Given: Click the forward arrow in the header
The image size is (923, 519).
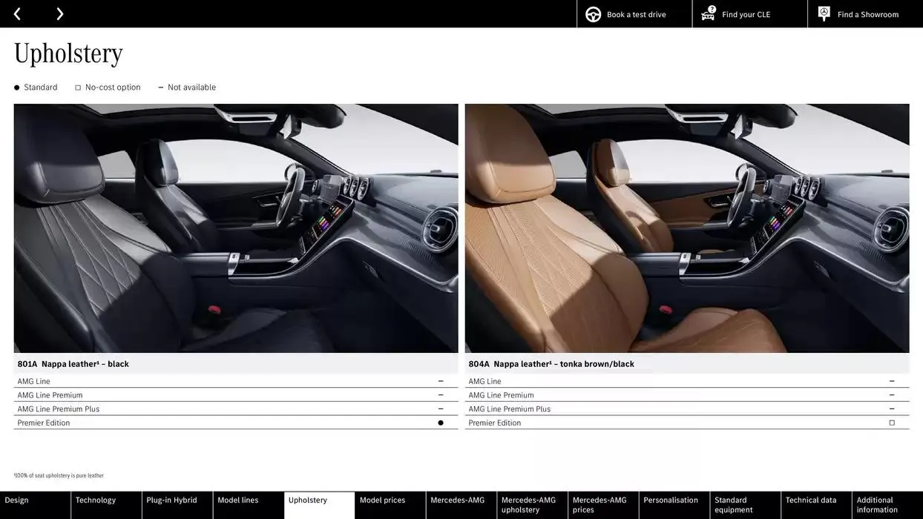Looking at the screenshot, I should coord(59,13).
